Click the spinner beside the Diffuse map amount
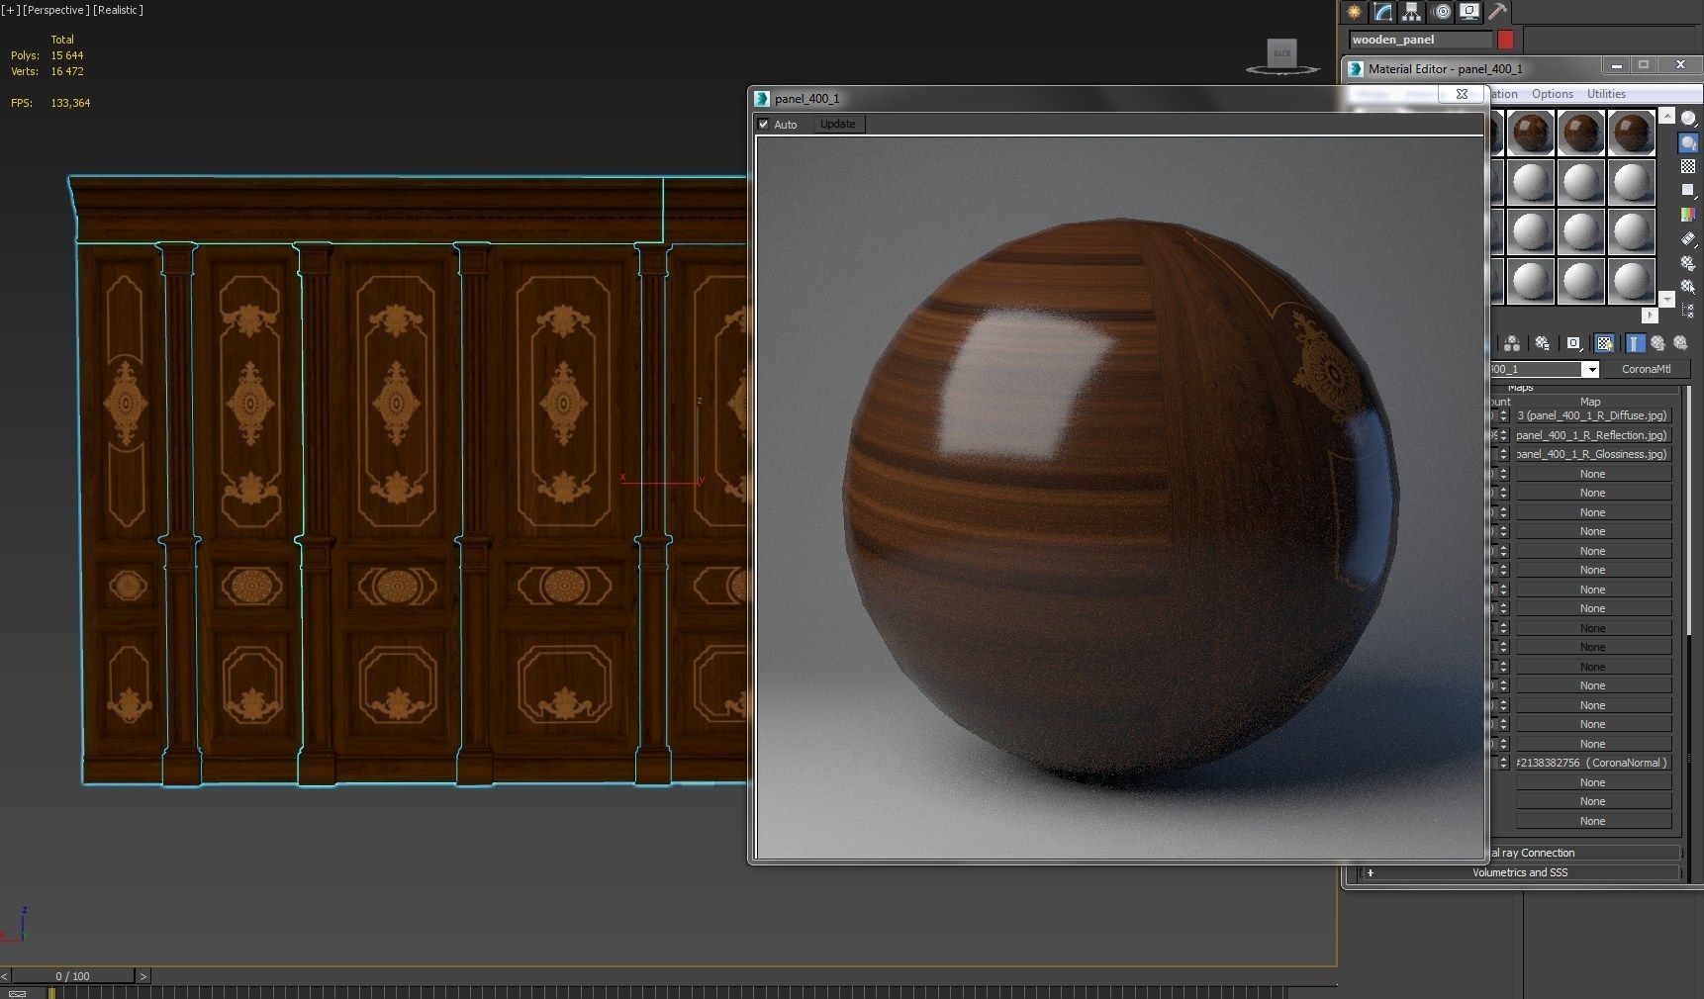 pos(1503,415)
